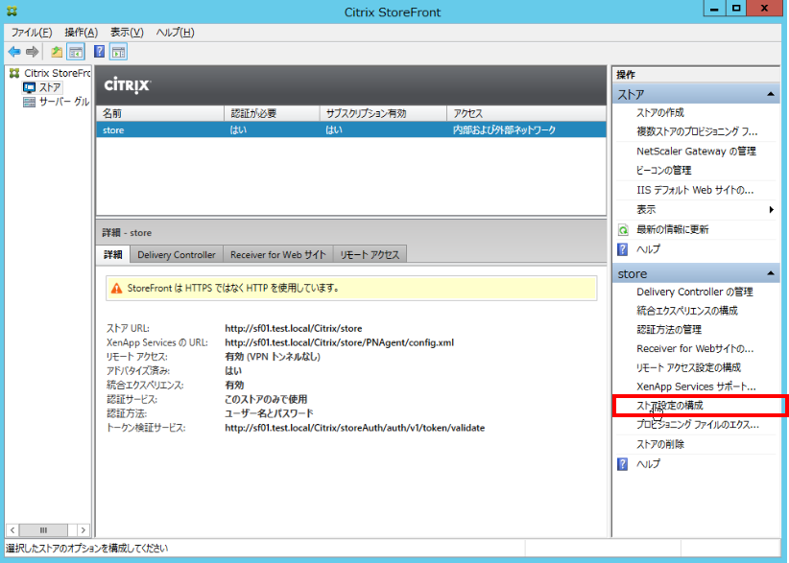The width and height of the screenshot is (789, 563).
Task: Click the XenApp Services URL config.xml value
Action: [x=339, y=342]
